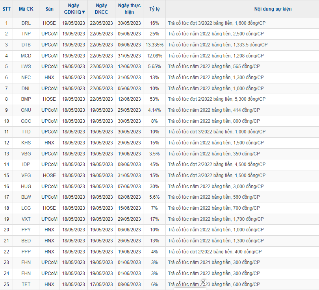Click the Tỷ lệ column header
Viewport: 319px width, 290px height.
(x=154, y=9)
